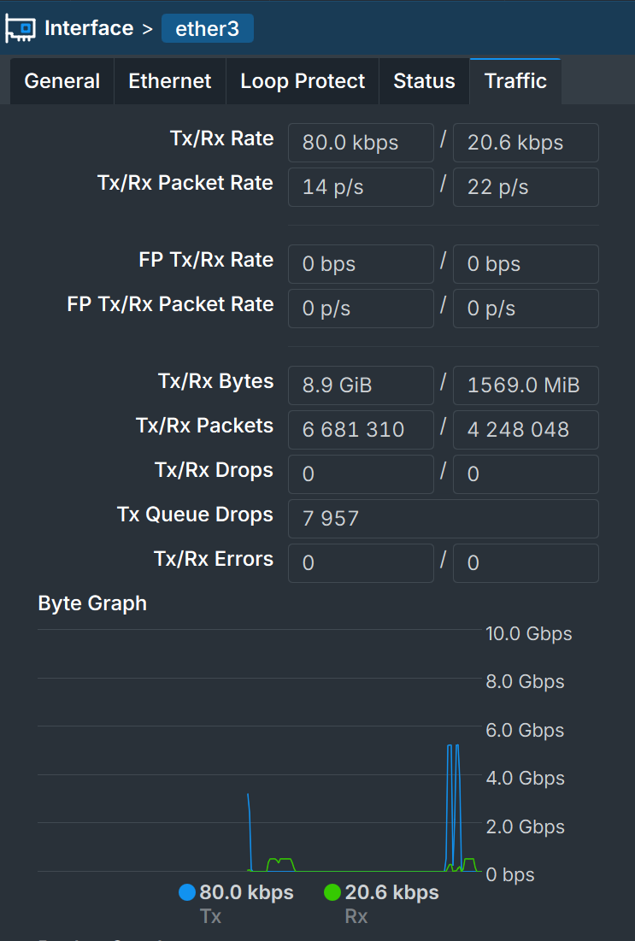635x941 pixels.
Task: Go to the Status tab
Action: pyautogui.click(x=425, y=81)
